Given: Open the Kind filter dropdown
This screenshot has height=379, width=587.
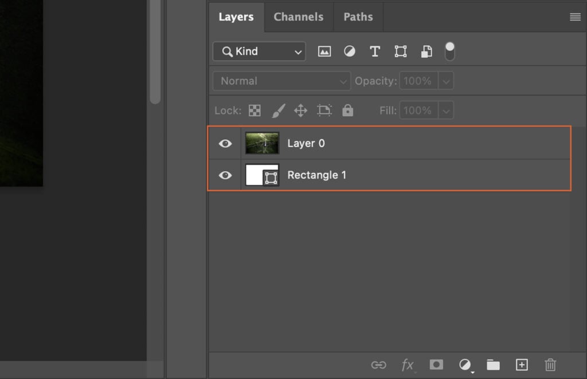Looking at the screenshot, I should click(x=259, y=51).
